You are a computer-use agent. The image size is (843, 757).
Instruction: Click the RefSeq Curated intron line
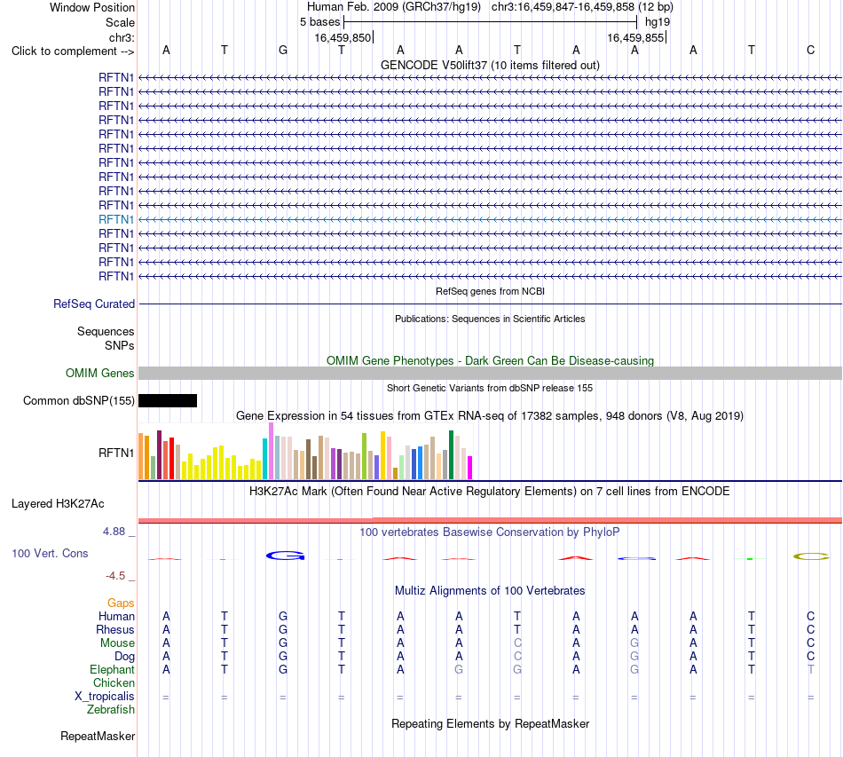coord(490,304)
